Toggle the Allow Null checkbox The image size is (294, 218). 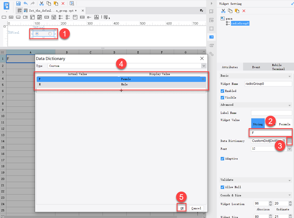(x=223, y=187)
